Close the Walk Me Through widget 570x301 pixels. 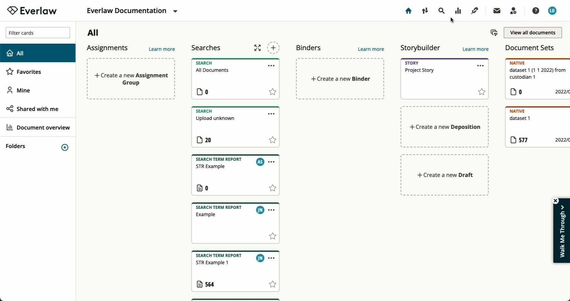[556, 201]
